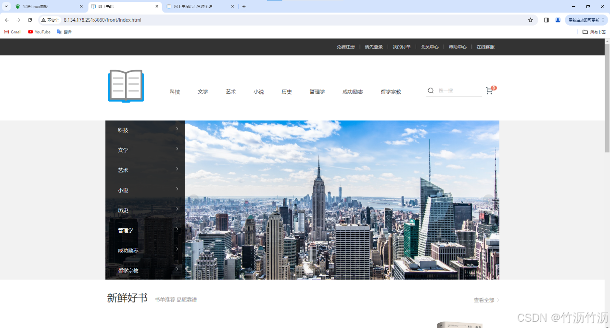Expand 科技 chevron in sidebar
This screenshot has height=328, width=610.
click(177, 129)
